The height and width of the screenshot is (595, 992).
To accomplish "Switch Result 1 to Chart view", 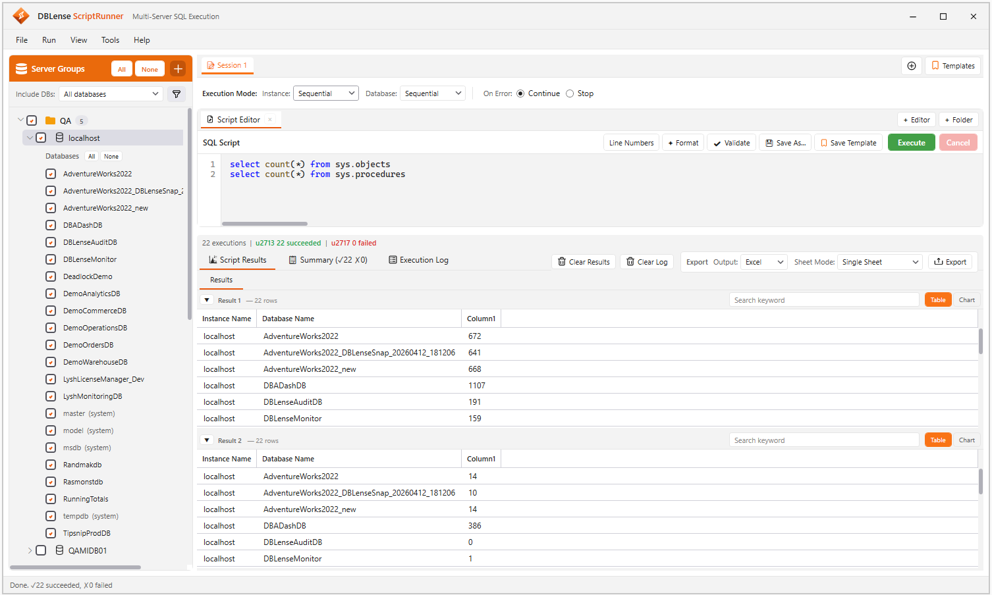I will click(966, 300).
